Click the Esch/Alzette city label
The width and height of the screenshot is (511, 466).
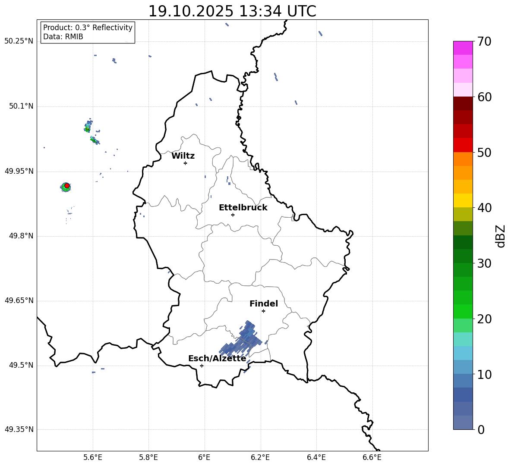217,359
